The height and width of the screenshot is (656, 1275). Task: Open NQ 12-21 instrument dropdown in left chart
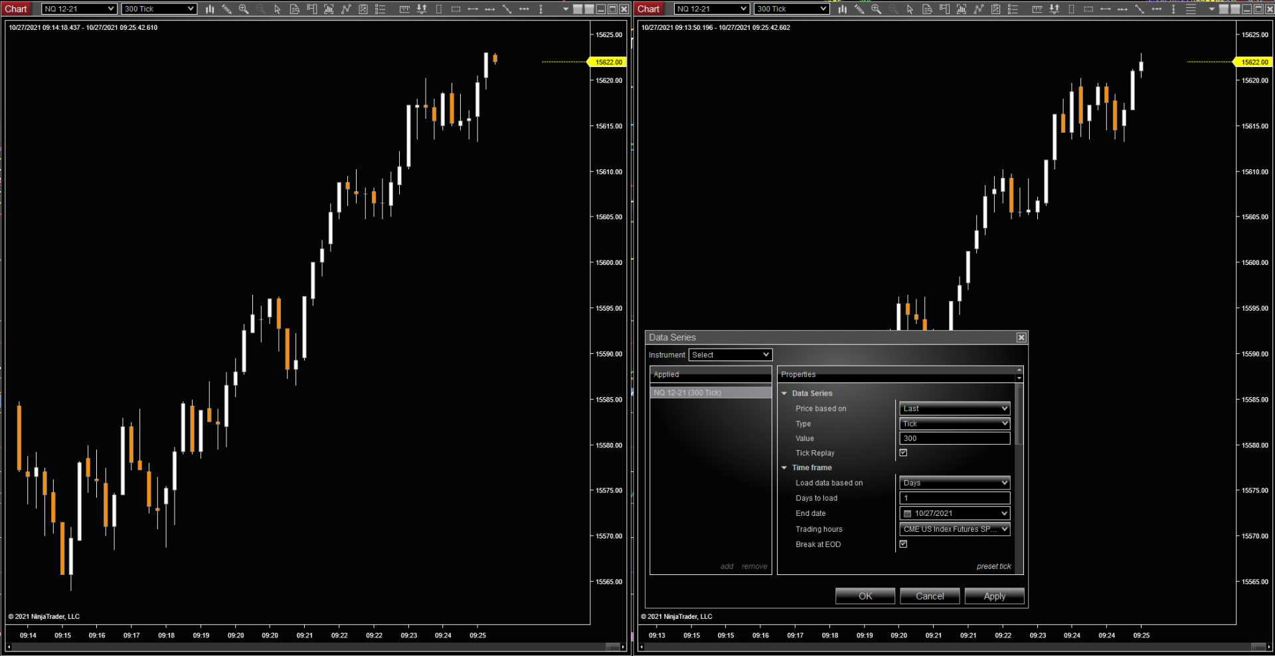(x=79, y=9)
